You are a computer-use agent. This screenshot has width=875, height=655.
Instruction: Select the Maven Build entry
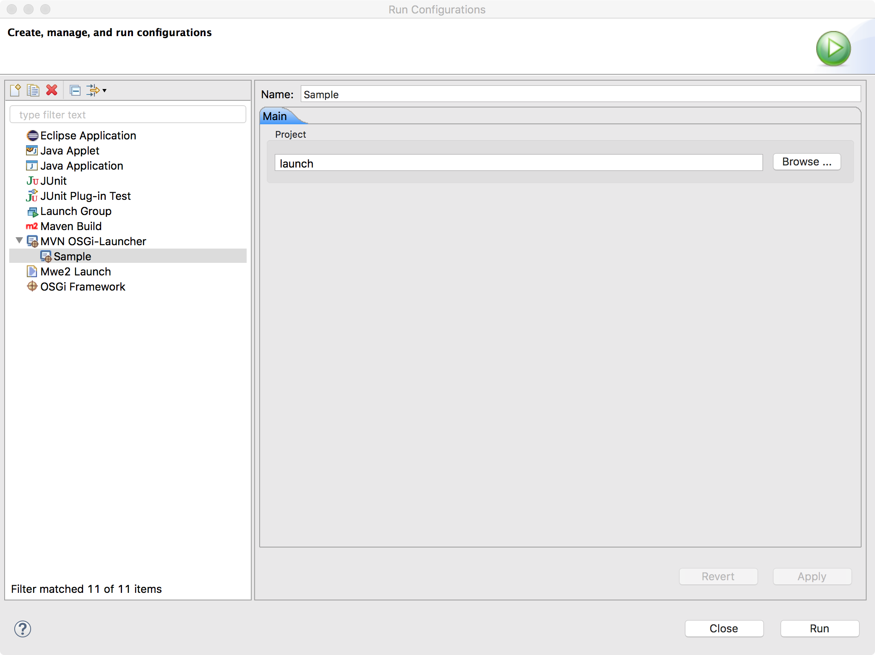click(x=71, y=226)
